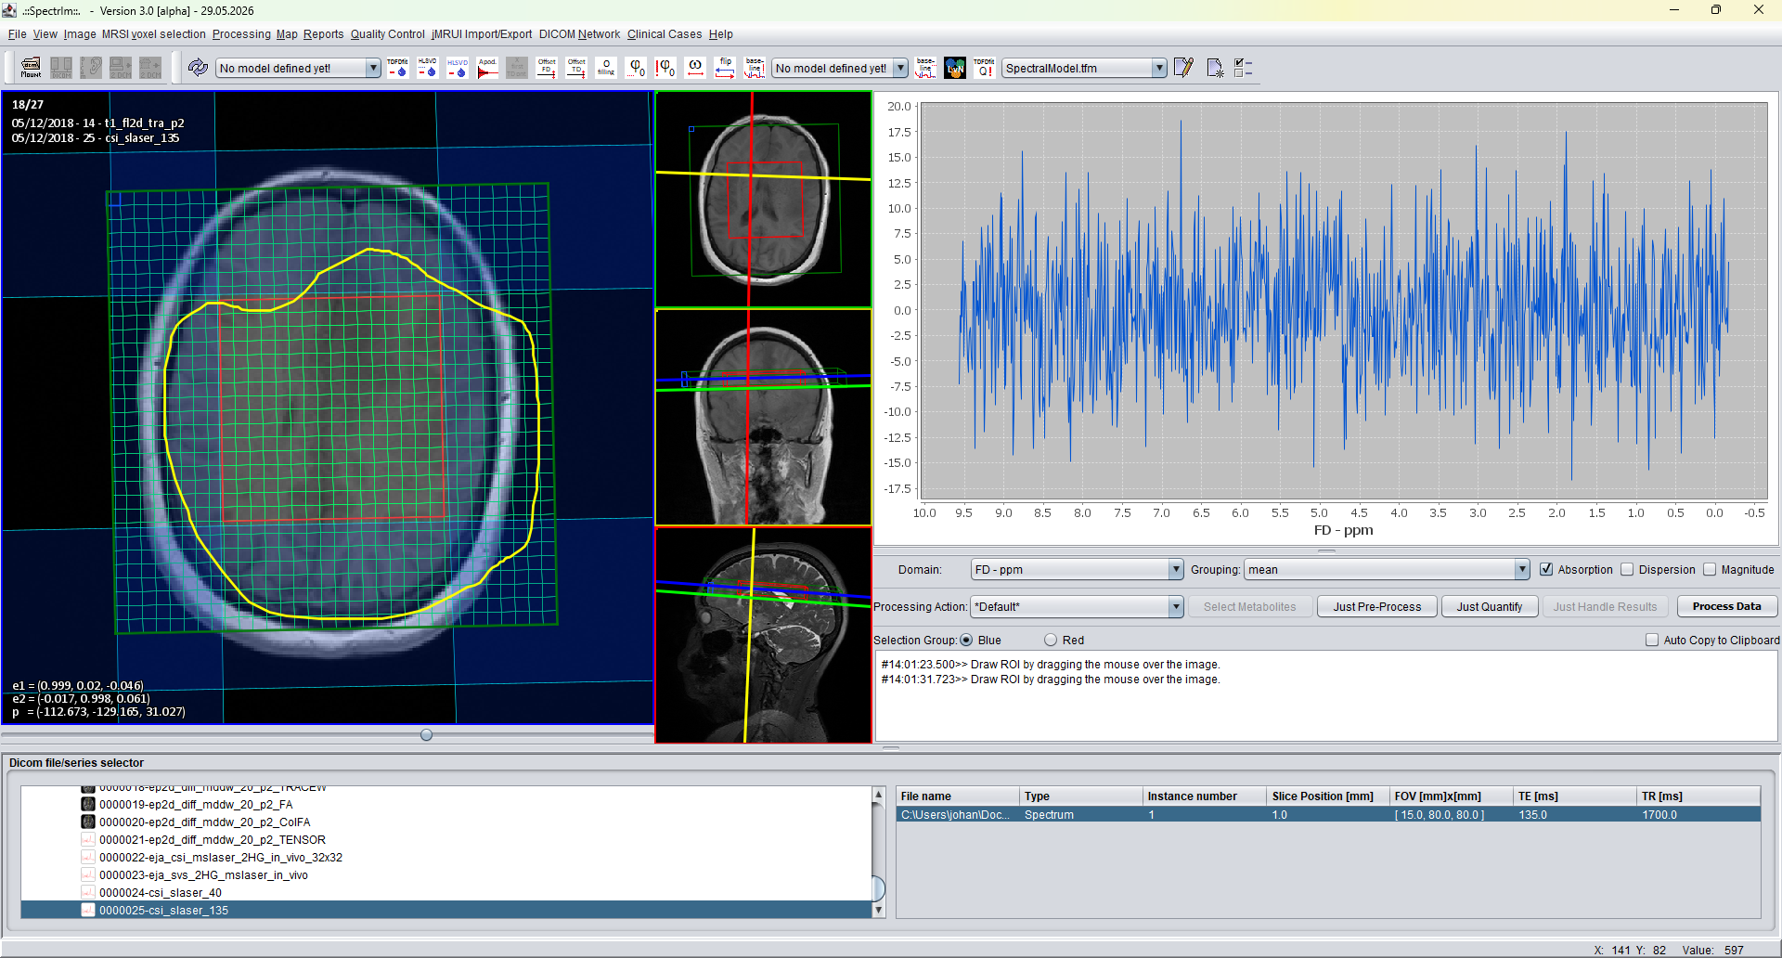Viewport: 1782px width, 958px height.
Task: Open the jMRUI Import/Export menu
Action: 482,34
